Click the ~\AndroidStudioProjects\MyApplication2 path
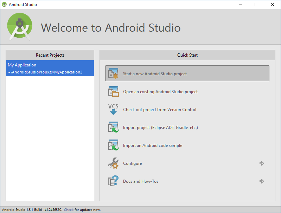Image resolution: width=281 pixels, height=213 pixels. tap(45, 72)
